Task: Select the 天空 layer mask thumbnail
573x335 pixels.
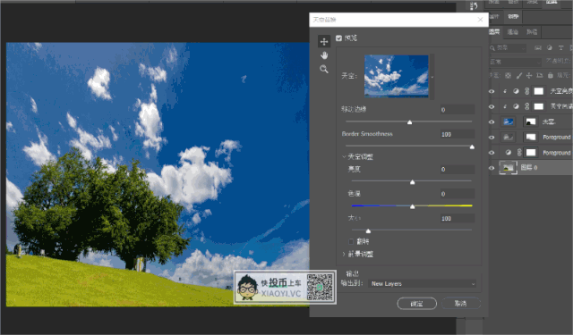Action: (530, 121)
